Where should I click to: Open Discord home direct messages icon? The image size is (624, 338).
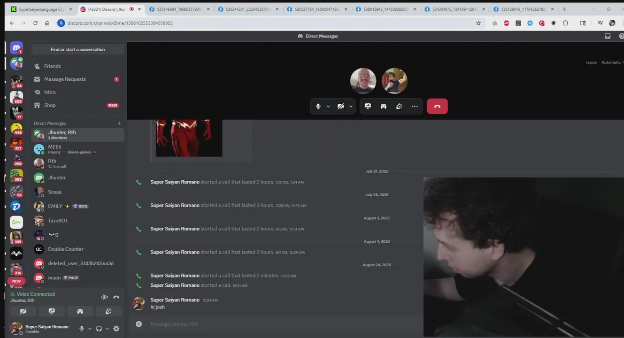16,48
